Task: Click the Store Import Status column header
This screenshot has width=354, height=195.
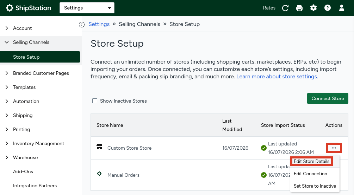Action: 283,125
